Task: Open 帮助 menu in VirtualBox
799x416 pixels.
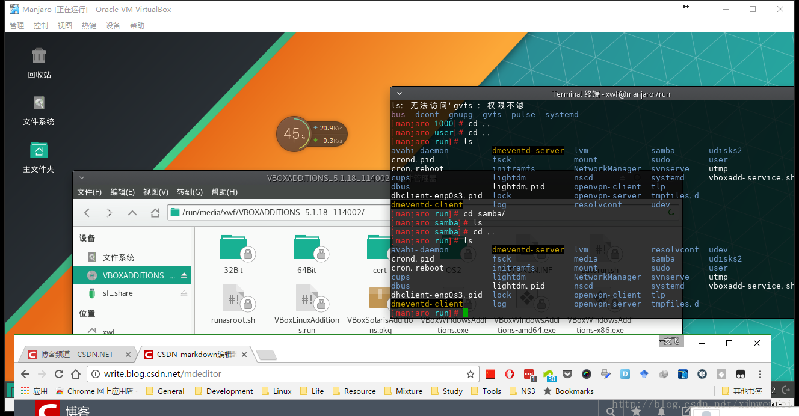Action: [137, 25]
